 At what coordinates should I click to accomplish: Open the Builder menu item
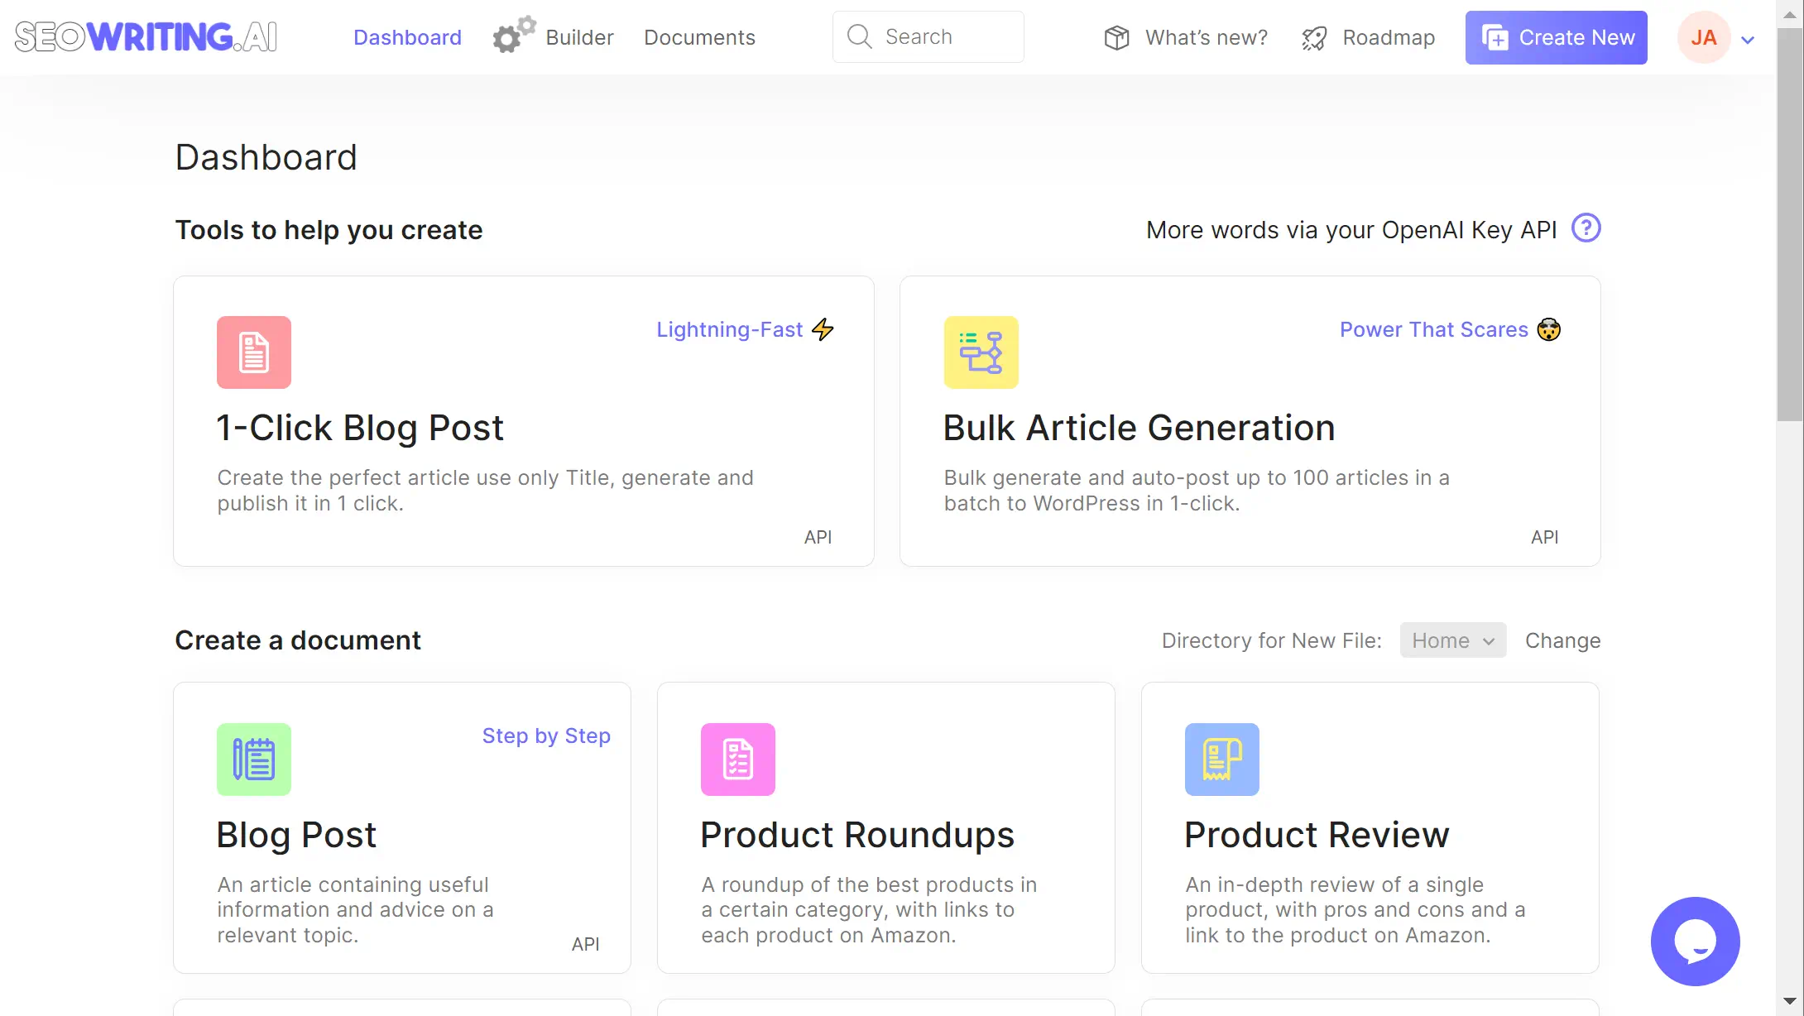click(x=578, y=37)
